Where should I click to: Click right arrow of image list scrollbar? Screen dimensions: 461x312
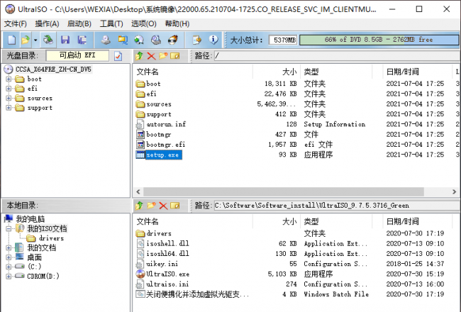(x=454, y=191)
